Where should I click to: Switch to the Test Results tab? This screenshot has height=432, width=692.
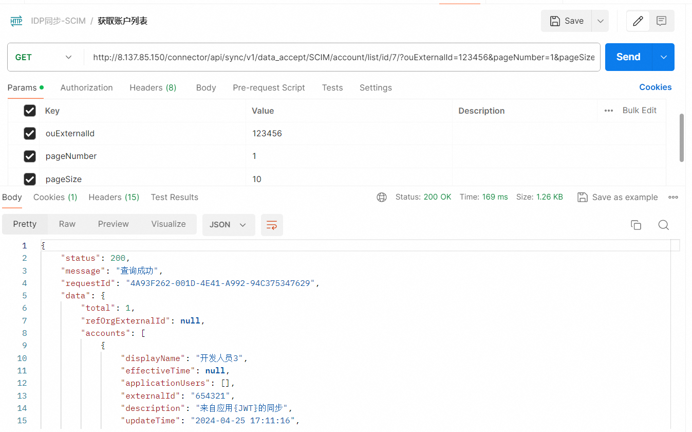tap(175, 197)
